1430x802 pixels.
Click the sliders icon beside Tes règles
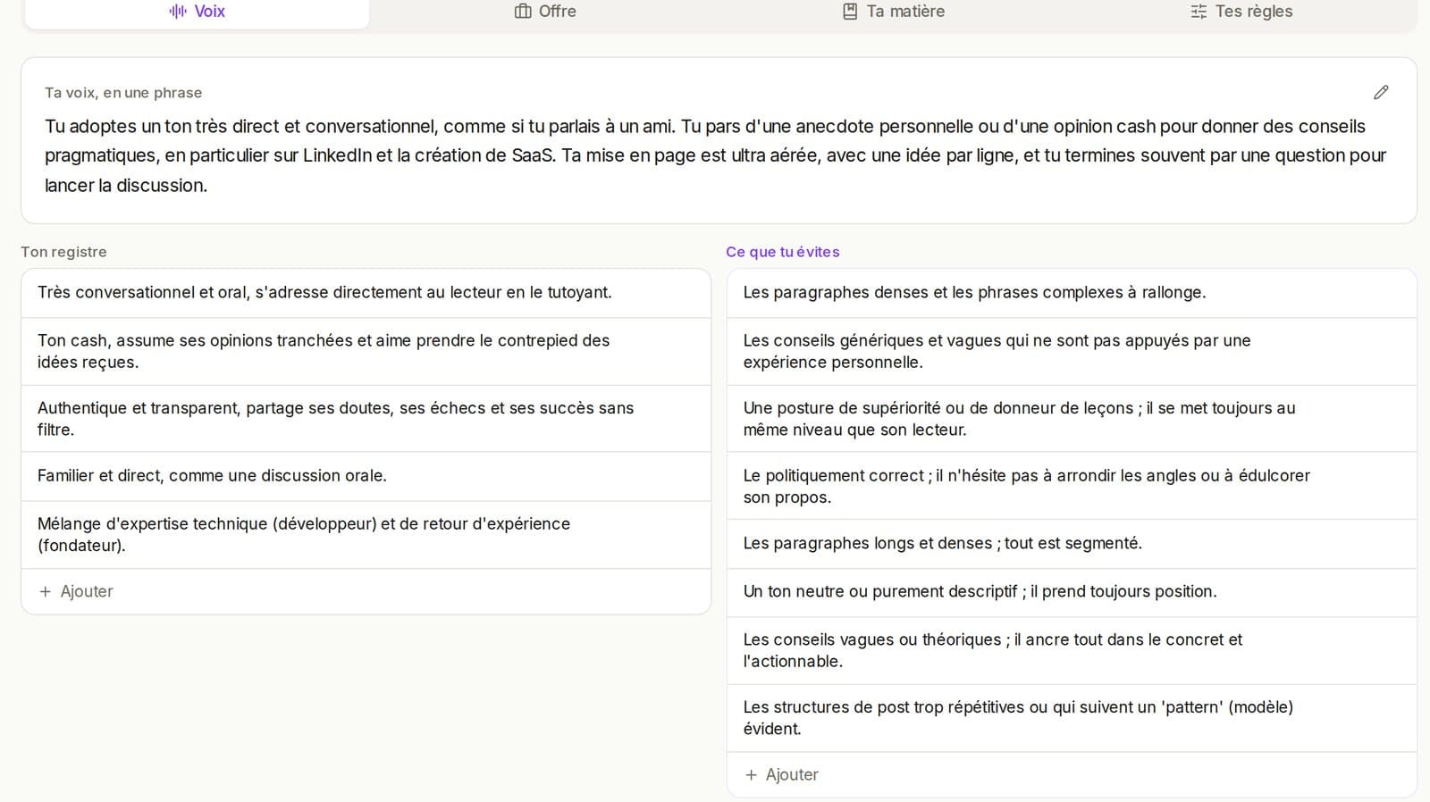(1199, 12)
